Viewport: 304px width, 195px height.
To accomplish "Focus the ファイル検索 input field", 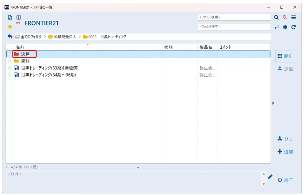I will (234, 17).
